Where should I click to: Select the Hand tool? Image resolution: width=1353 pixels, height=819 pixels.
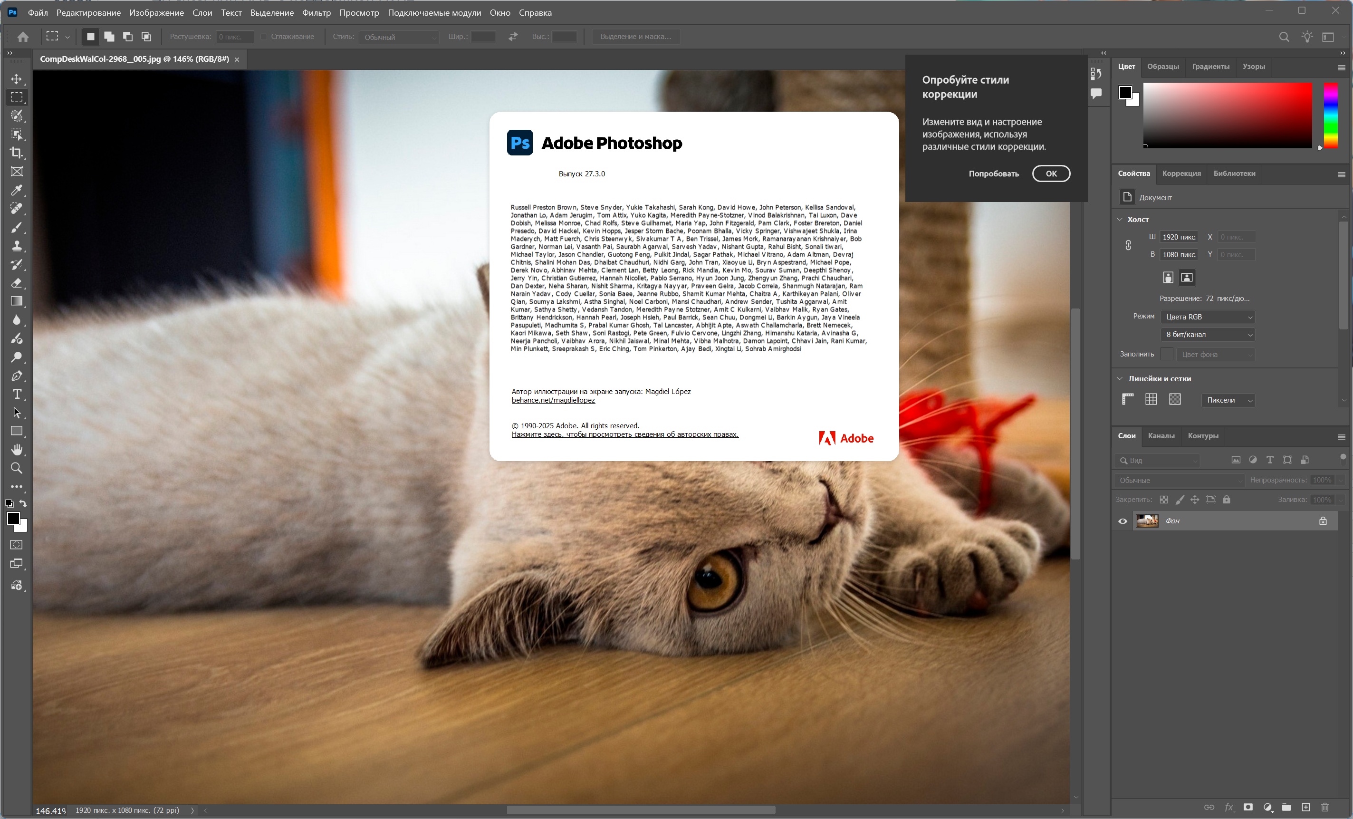(x=17, y=450)
